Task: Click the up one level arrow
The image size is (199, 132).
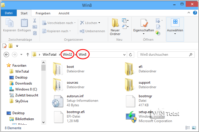Action: coord(28,55)
